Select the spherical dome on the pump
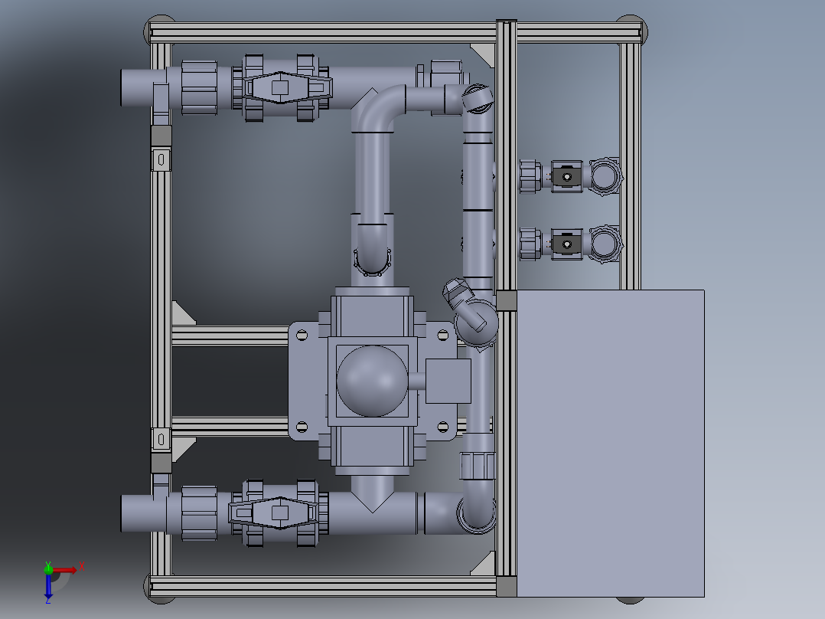This screenshot has height=619, width=825. pyautogui.click(x=372, y=380)
